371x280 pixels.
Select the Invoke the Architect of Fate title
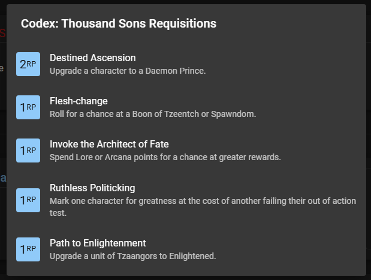(x=109, y=144)
